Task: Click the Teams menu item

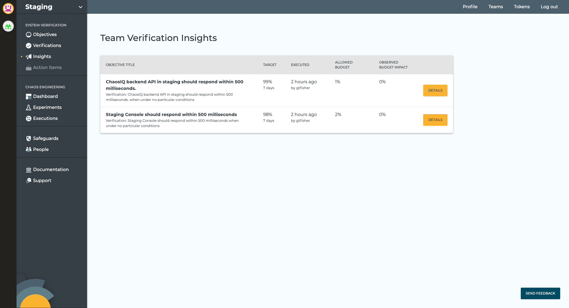Action: pos(495,6)
